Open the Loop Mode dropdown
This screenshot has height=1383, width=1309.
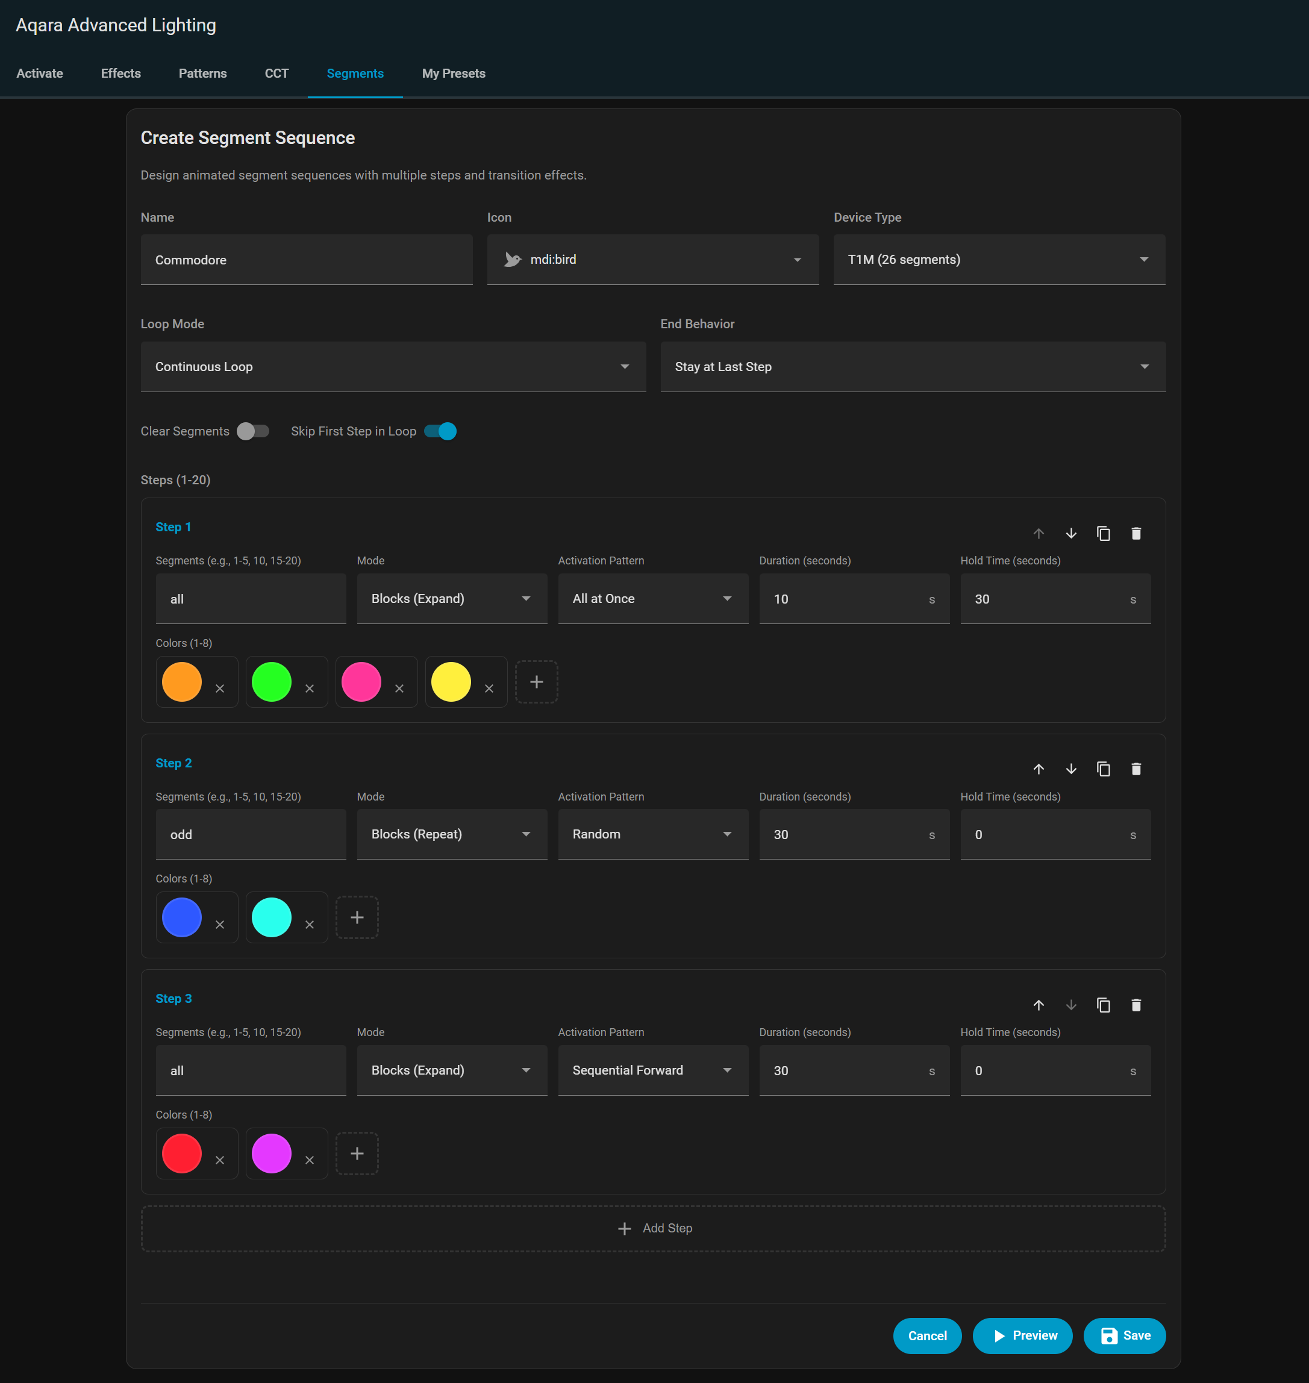coord(393,367)
